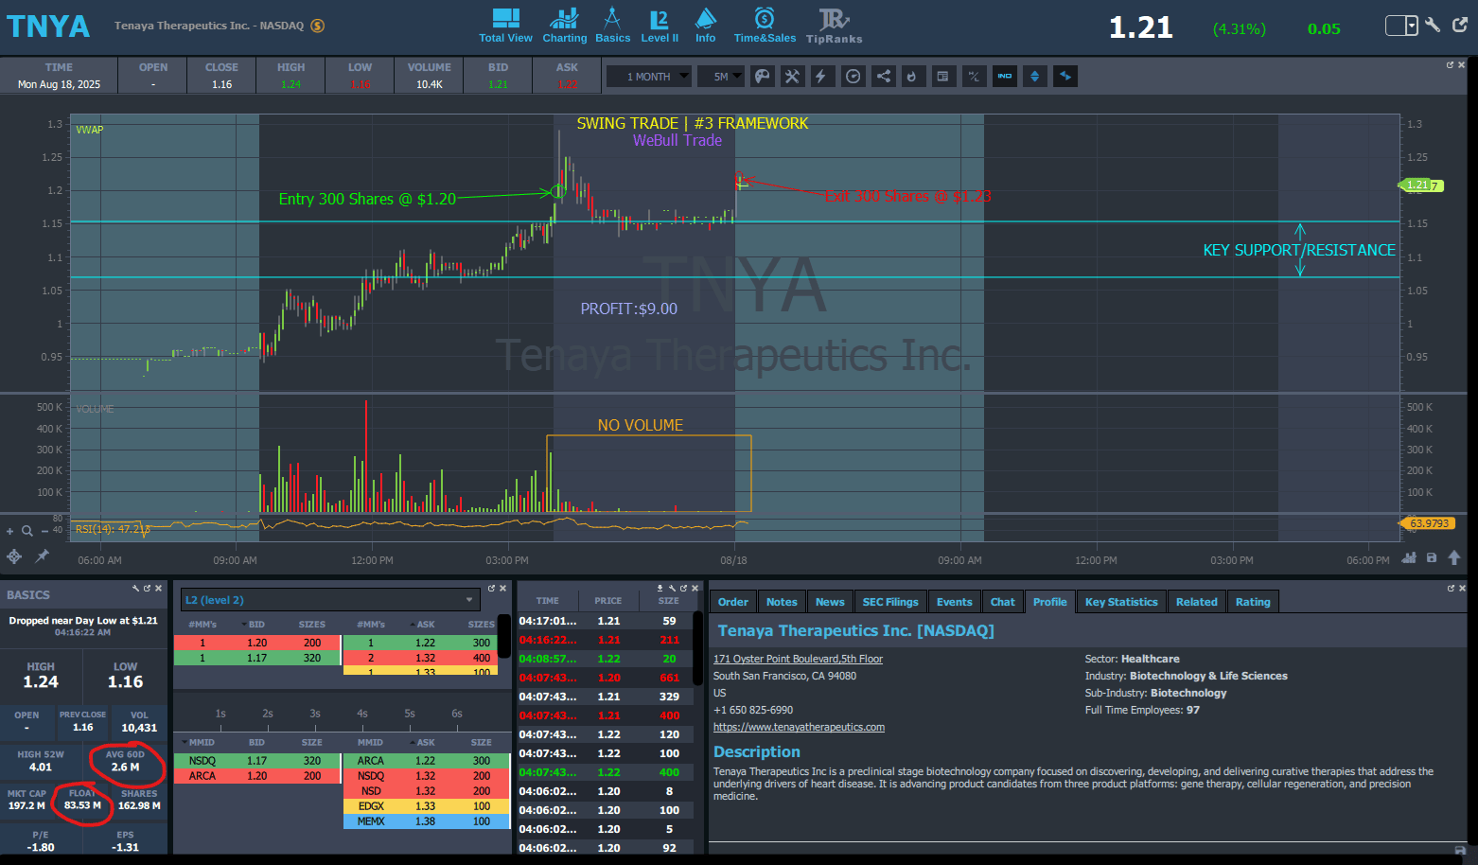Click the RSI 63.9793 value marker
Screen dimensions: 1478x865
1427,523
